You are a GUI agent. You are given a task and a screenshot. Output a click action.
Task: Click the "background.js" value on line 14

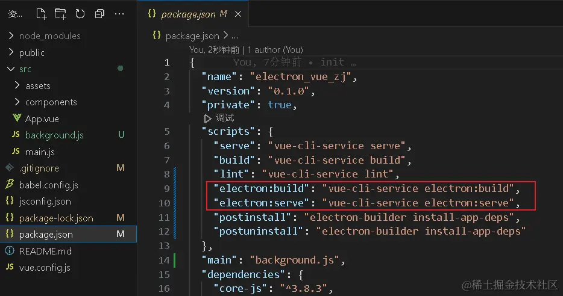pos(294,260)
